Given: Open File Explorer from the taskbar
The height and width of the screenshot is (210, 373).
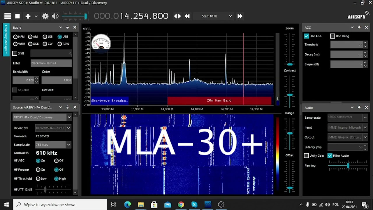Looking at the screenshot, I should point(141,205).
